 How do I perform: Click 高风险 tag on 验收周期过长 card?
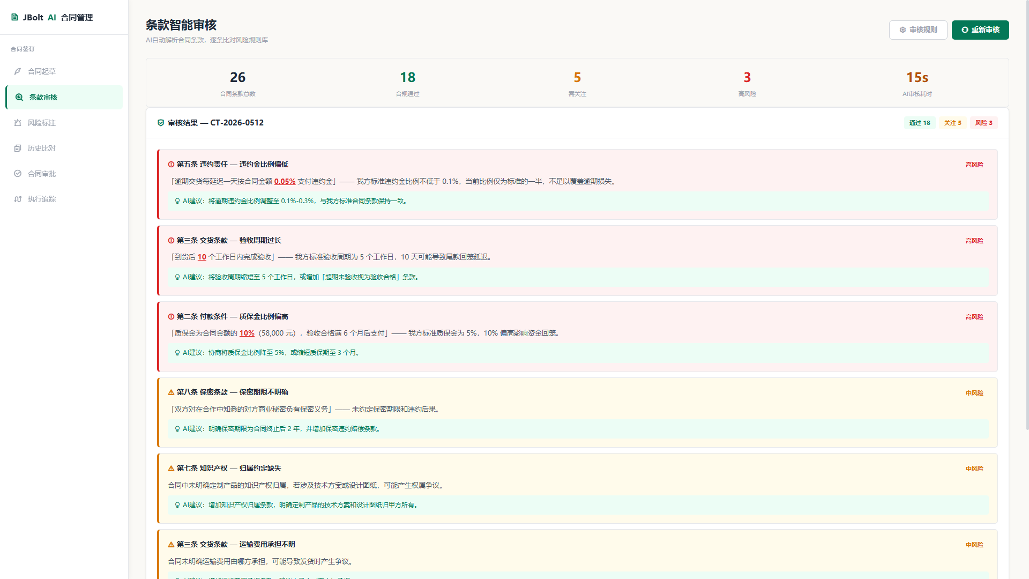(x=974, y=241)
